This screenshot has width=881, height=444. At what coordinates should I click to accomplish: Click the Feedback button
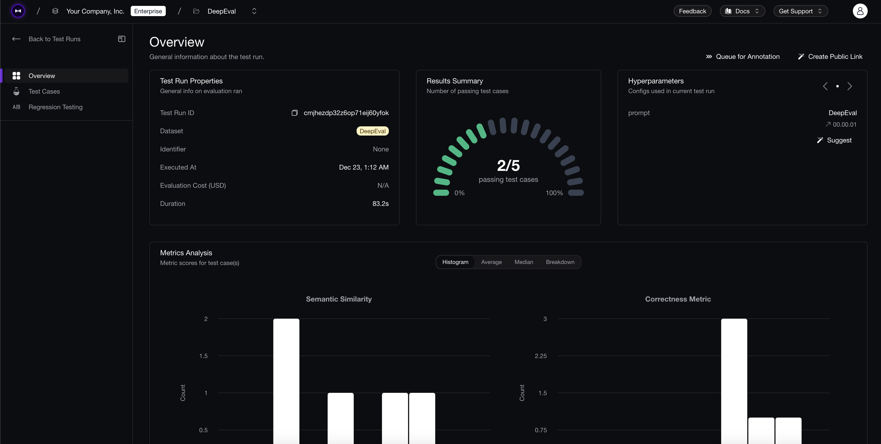click(x=692, y=10)
